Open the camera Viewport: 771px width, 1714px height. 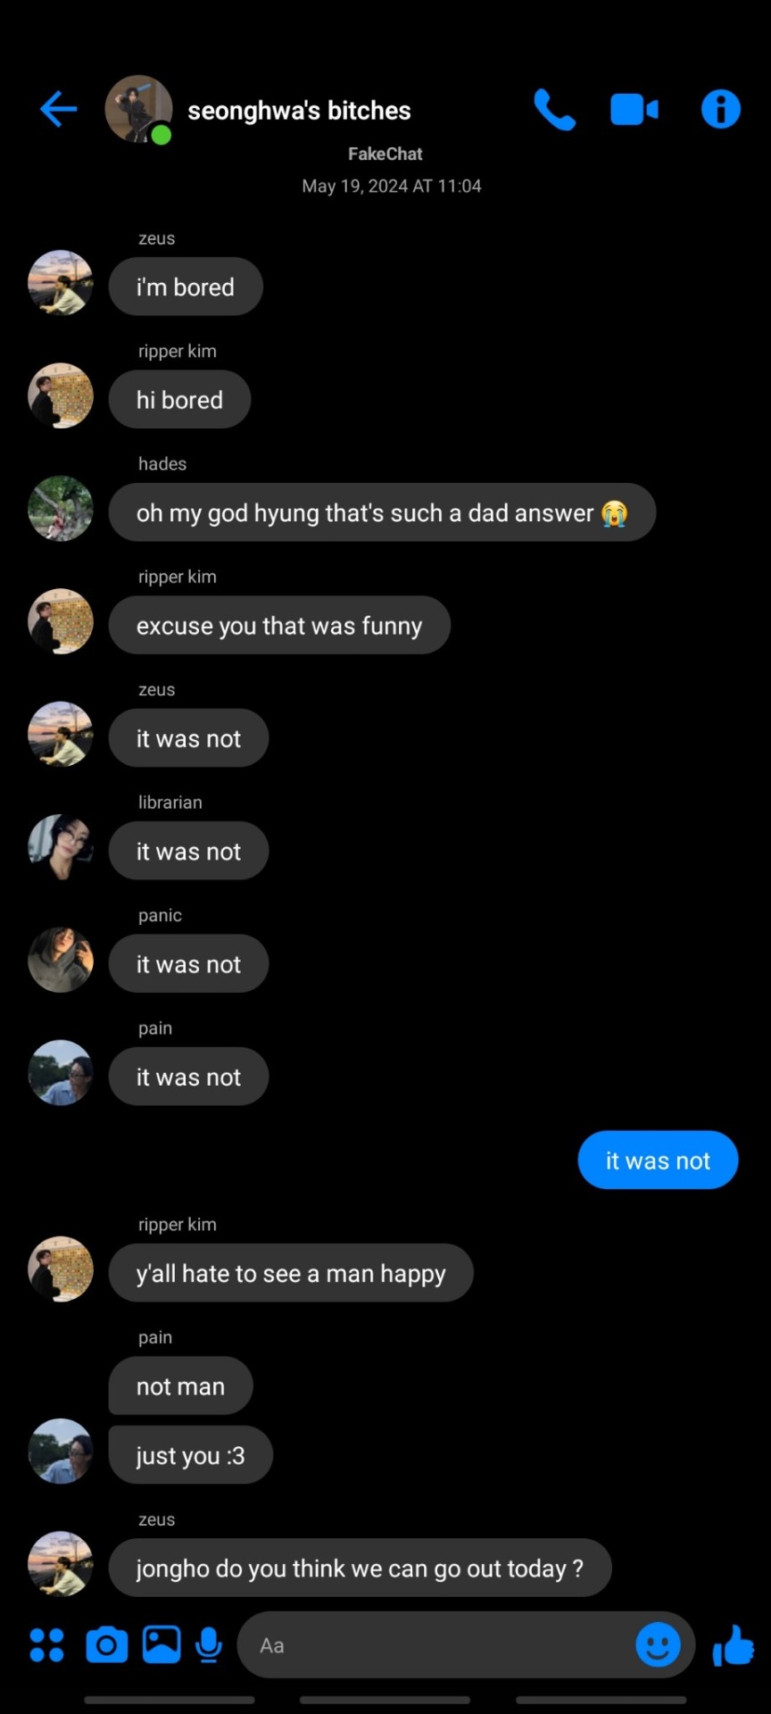click(x=106, y=1644)
